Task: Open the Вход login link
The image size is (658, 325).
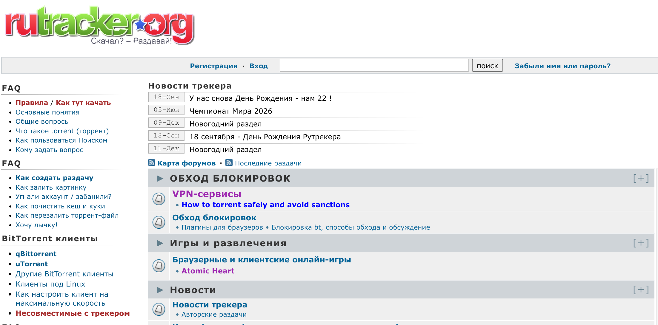Action: pos(259,66)
